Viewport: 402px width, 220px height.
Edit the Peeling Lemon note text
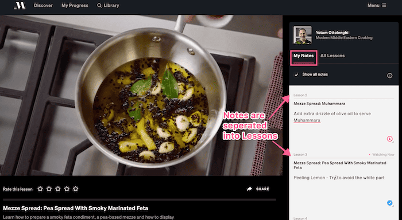coord(339,178)
